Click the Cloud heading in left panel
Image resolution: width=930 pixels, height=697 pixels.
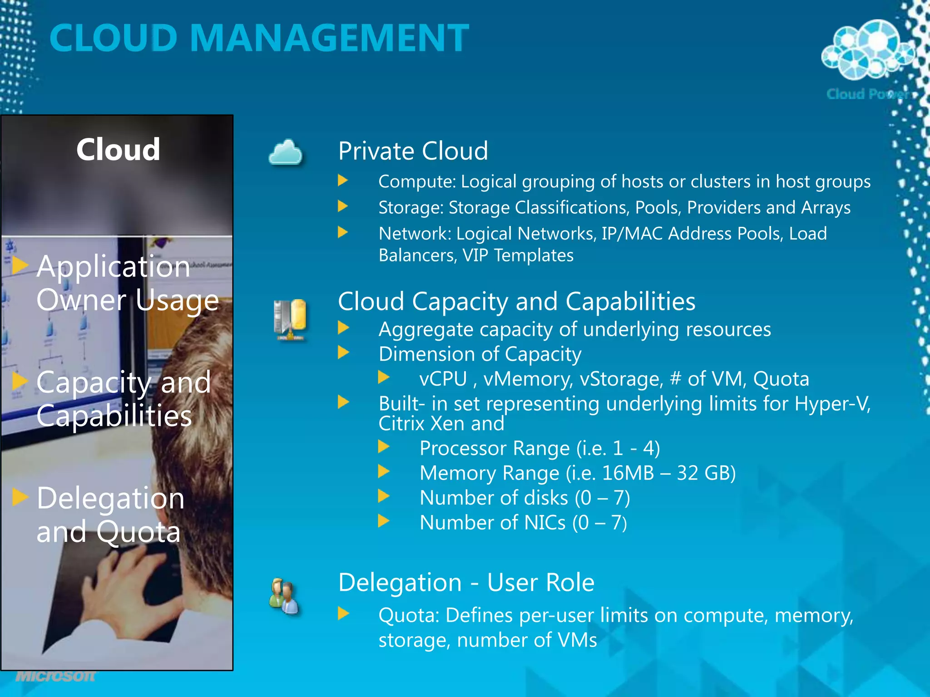(118, 149)
